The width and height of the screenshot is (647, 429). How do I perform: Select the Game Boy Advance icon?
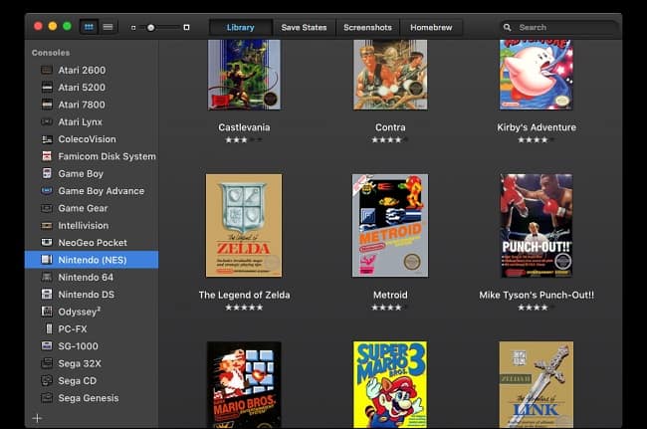47,191
